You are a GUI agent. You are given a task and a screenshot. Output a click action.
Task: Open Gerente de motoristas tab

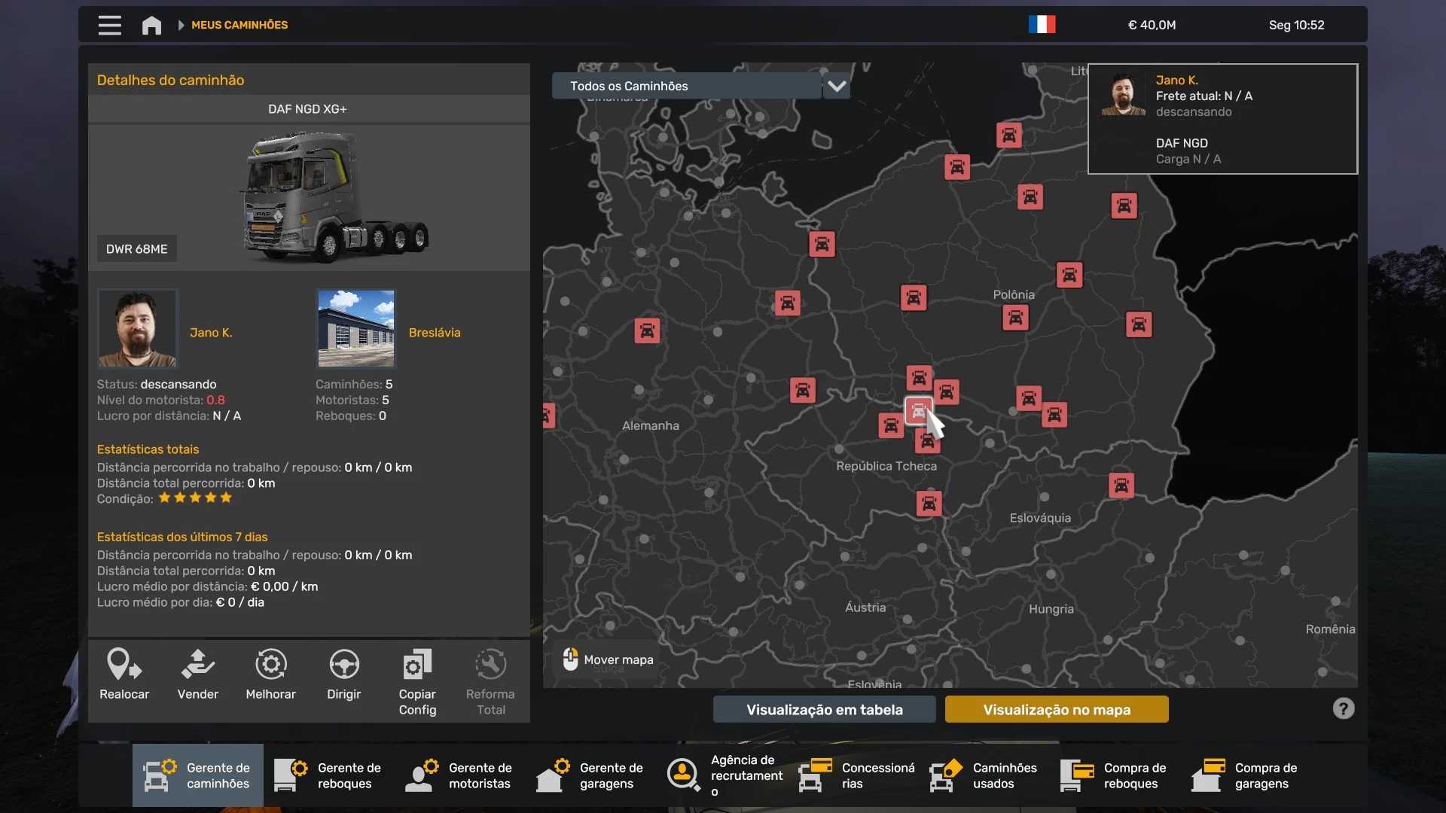(x=459, y=775)
